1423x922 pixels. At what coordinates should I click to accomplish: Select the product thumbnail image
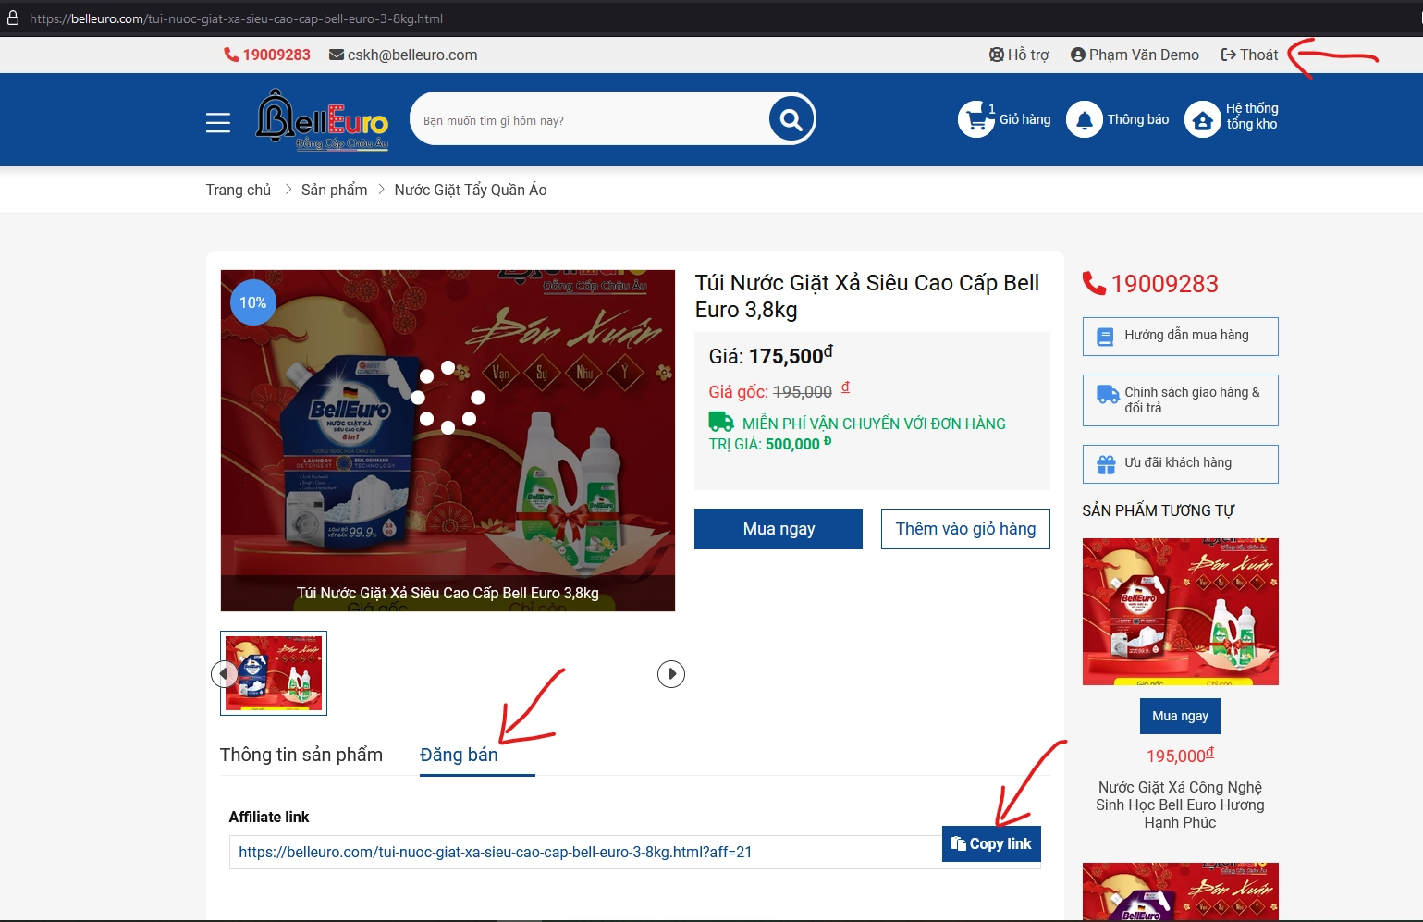coord(274,673)
